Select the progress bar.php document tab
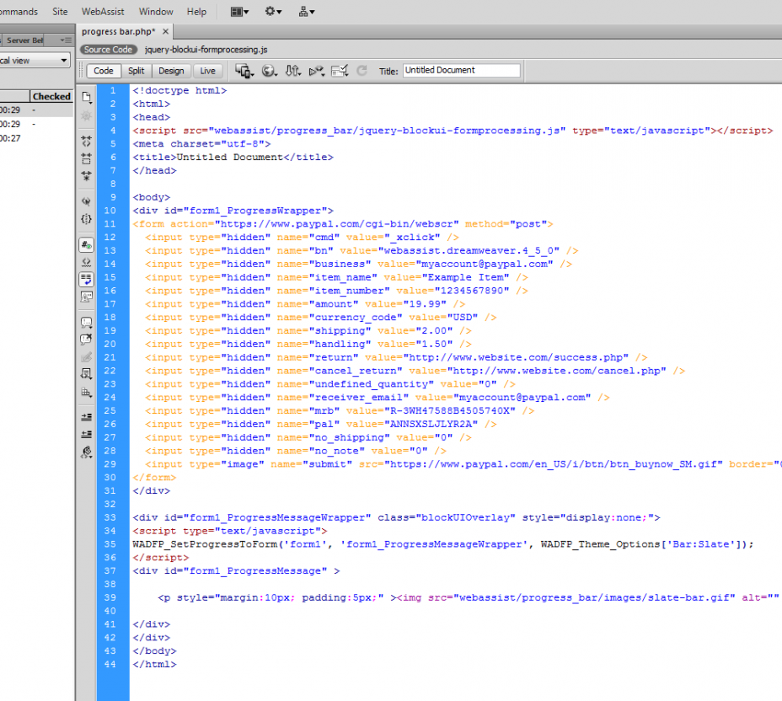Viewport: 782px width, 701px height. (x=118, y=31)
